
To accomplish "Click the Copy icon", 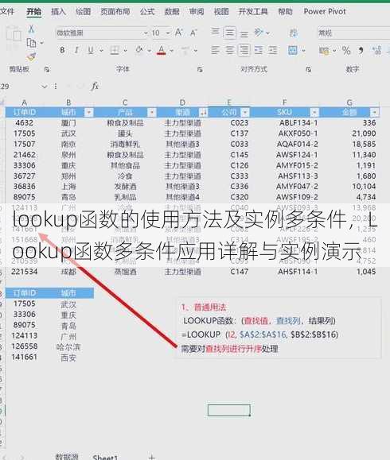I will click(31, 43).
